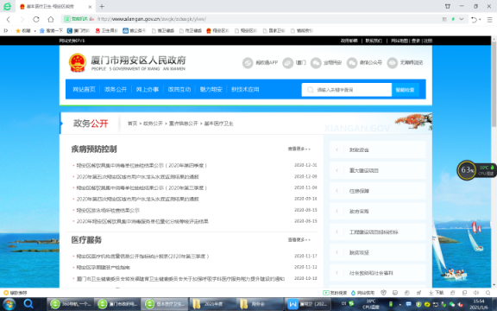The width and height of the screenshot is (497, 311).
Task: Open medical article dated 2020-11-17
Action: [x=142, y=256]
